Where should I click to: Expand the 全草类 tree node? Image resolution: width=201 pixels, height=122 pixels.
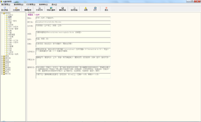click(x=2, y=70)
